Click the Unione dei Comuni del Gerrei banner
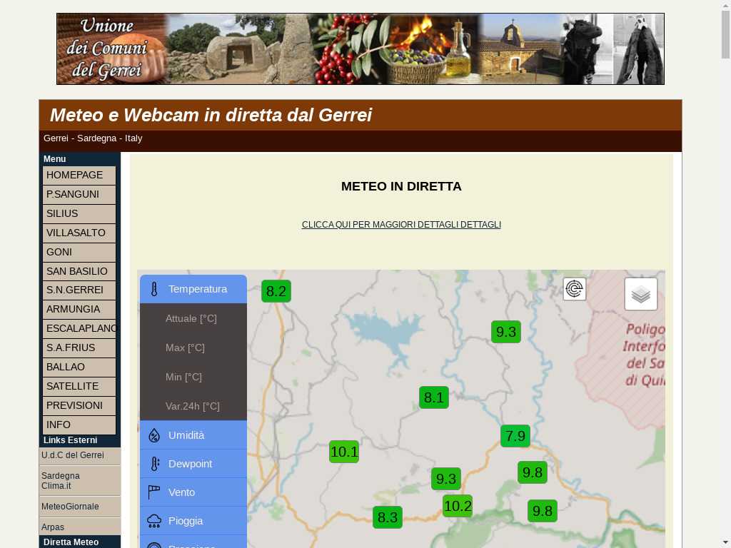This screenshot has height=548, width=731. [361, 49]
